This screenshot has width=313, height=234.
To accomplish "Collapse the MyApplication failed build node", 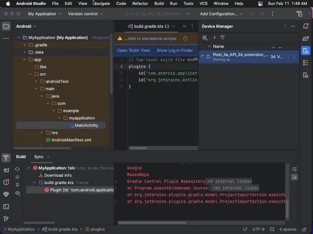I will [29, 168].
